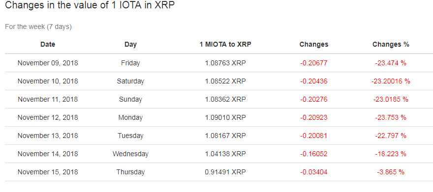Click the Date column header
Viewport: 433px width, 192px height.
48,44
